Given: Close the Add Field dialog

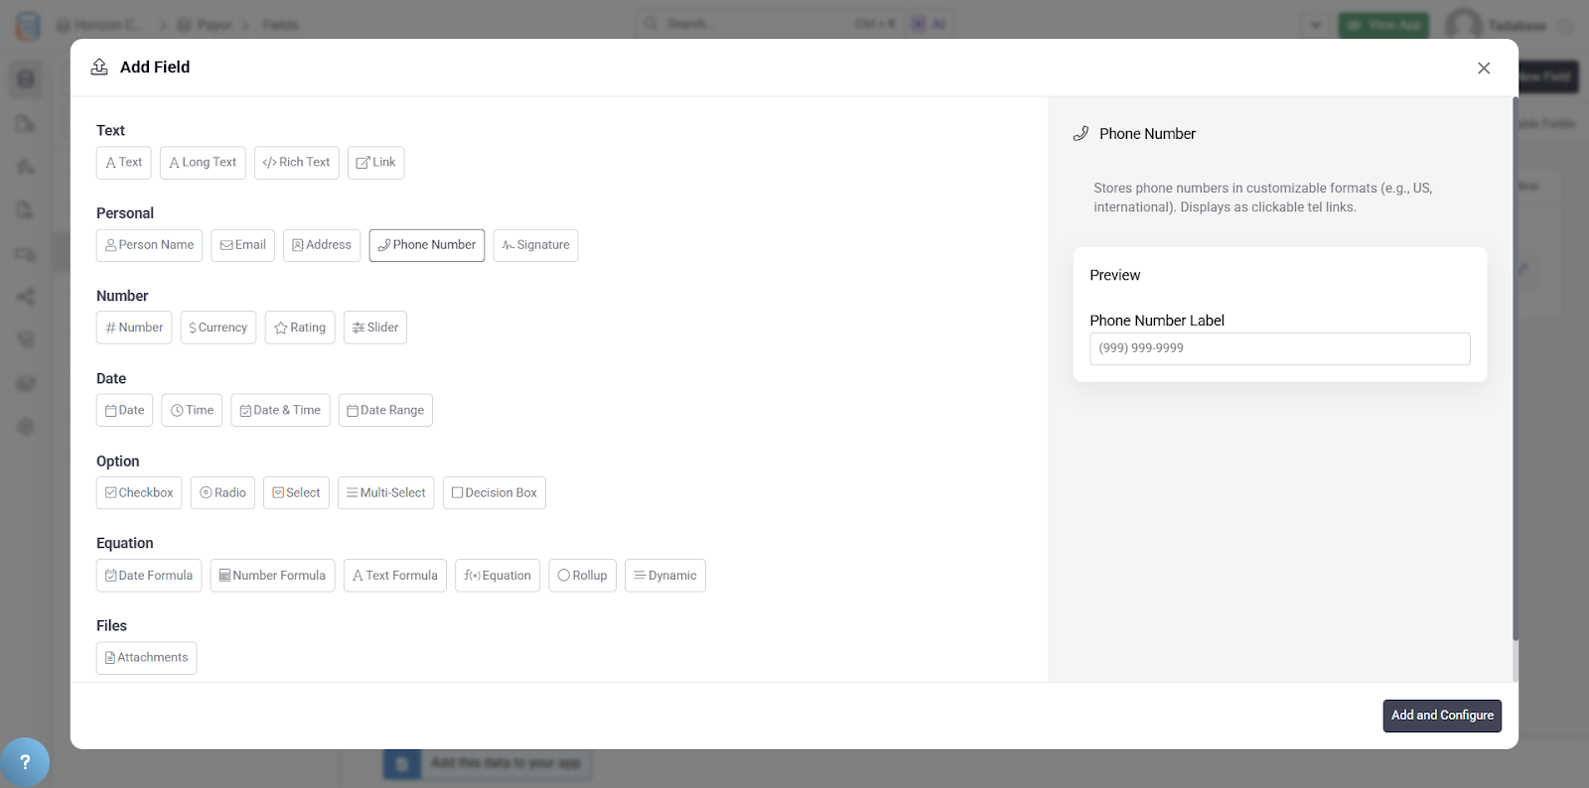Looking at the screenshot, I should [1484, 67].
